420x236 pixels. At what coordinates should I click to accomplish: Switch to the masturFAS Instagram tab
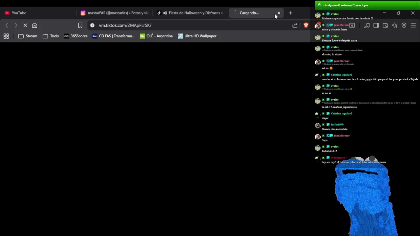click(x=115, y=13)
